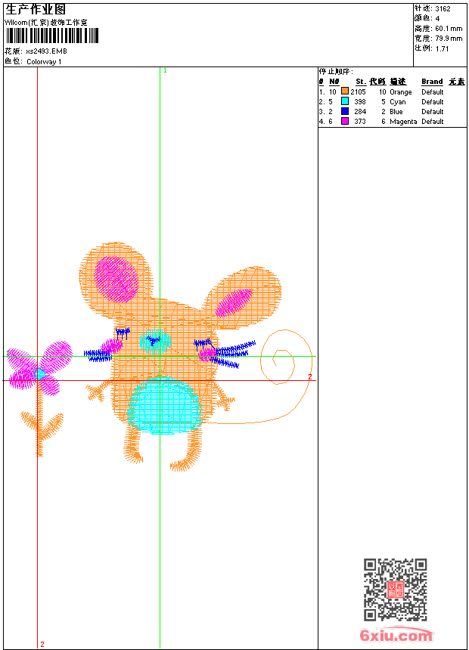Click the Magenta description in row 4
This screenshot has width=469, height=650.
(x=403, y=122)
